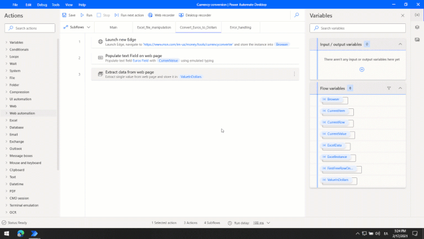Select the Launch new Edge action
Screen dimensions: 424x239
195,42
